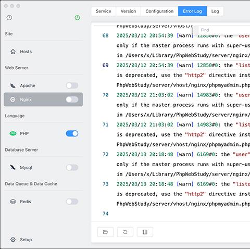Click line number 68
Viewport: 250px width, 249px height.
click(x=106, y=35)
